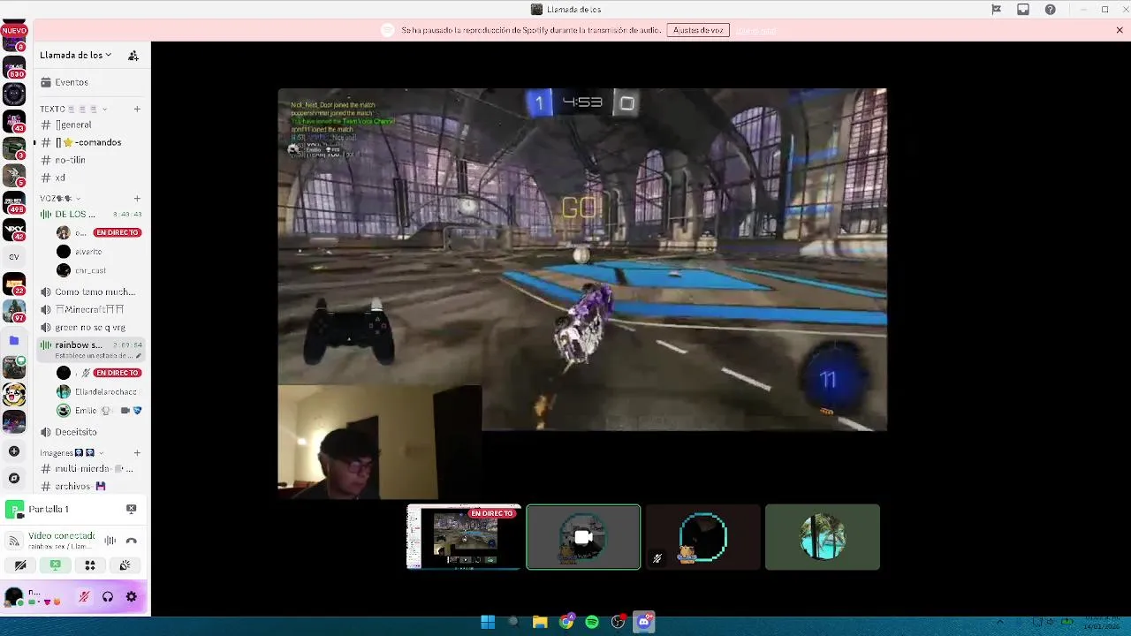Add a new server plus button
The image size is (1131, 636).
point(14,451)
